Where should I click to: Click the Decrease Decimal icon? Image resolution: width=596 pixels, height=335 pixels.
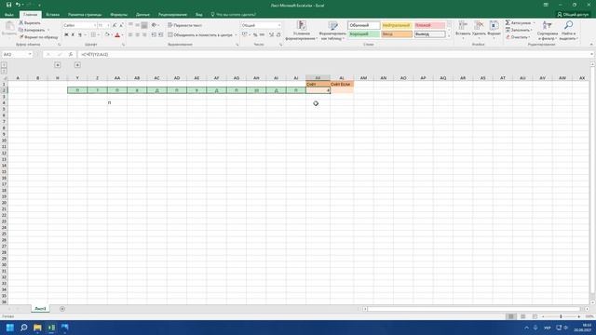pos(278,35)
